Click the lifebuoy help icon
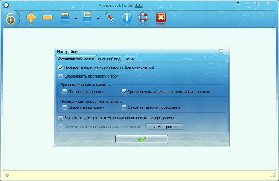This screenshot has width=279, height=181. click(143, 17)
